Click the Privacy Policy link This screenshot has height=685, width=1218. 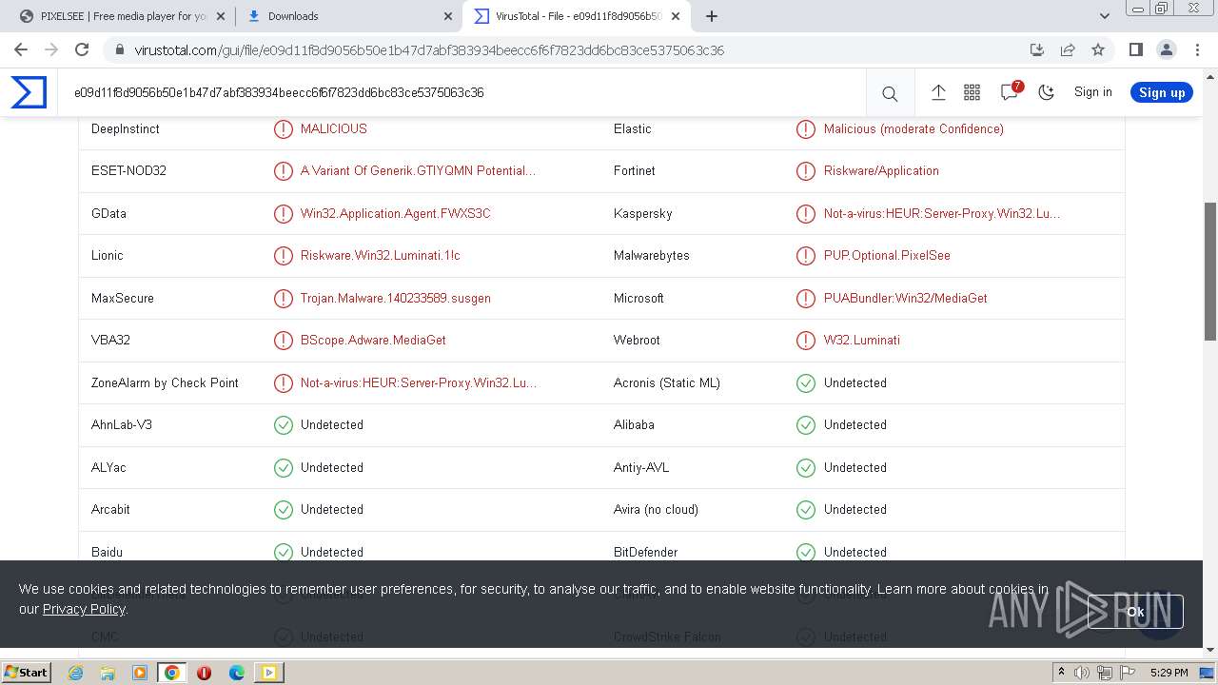[84, 609]
